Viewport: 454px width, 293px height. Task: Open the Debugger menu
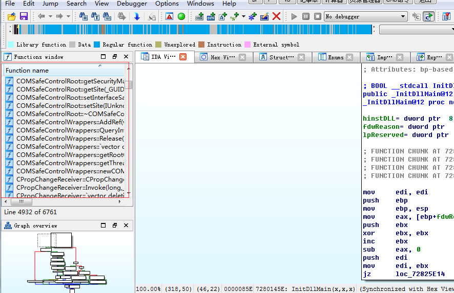coord(132,4)
